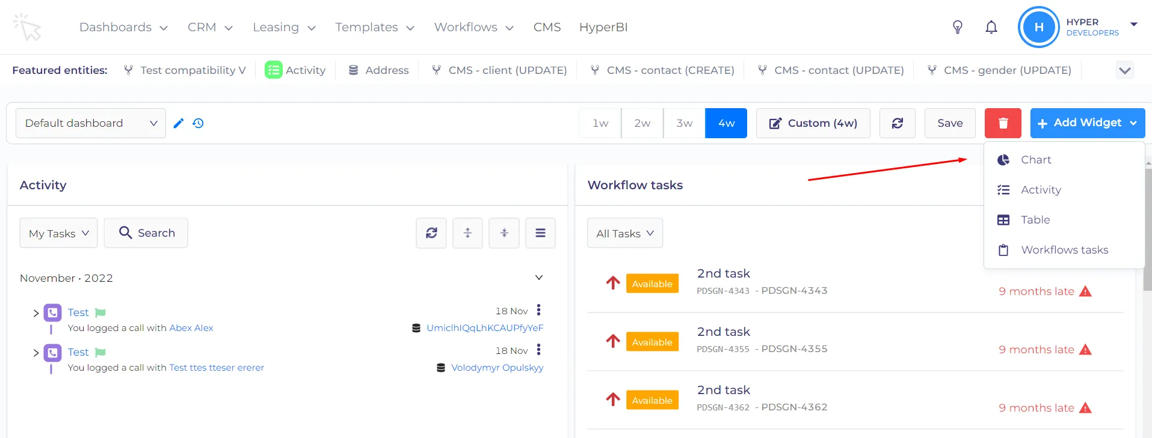Click phone icon of first Test activity
This screenshot has width=1152, height=438.
click(53, 312)
